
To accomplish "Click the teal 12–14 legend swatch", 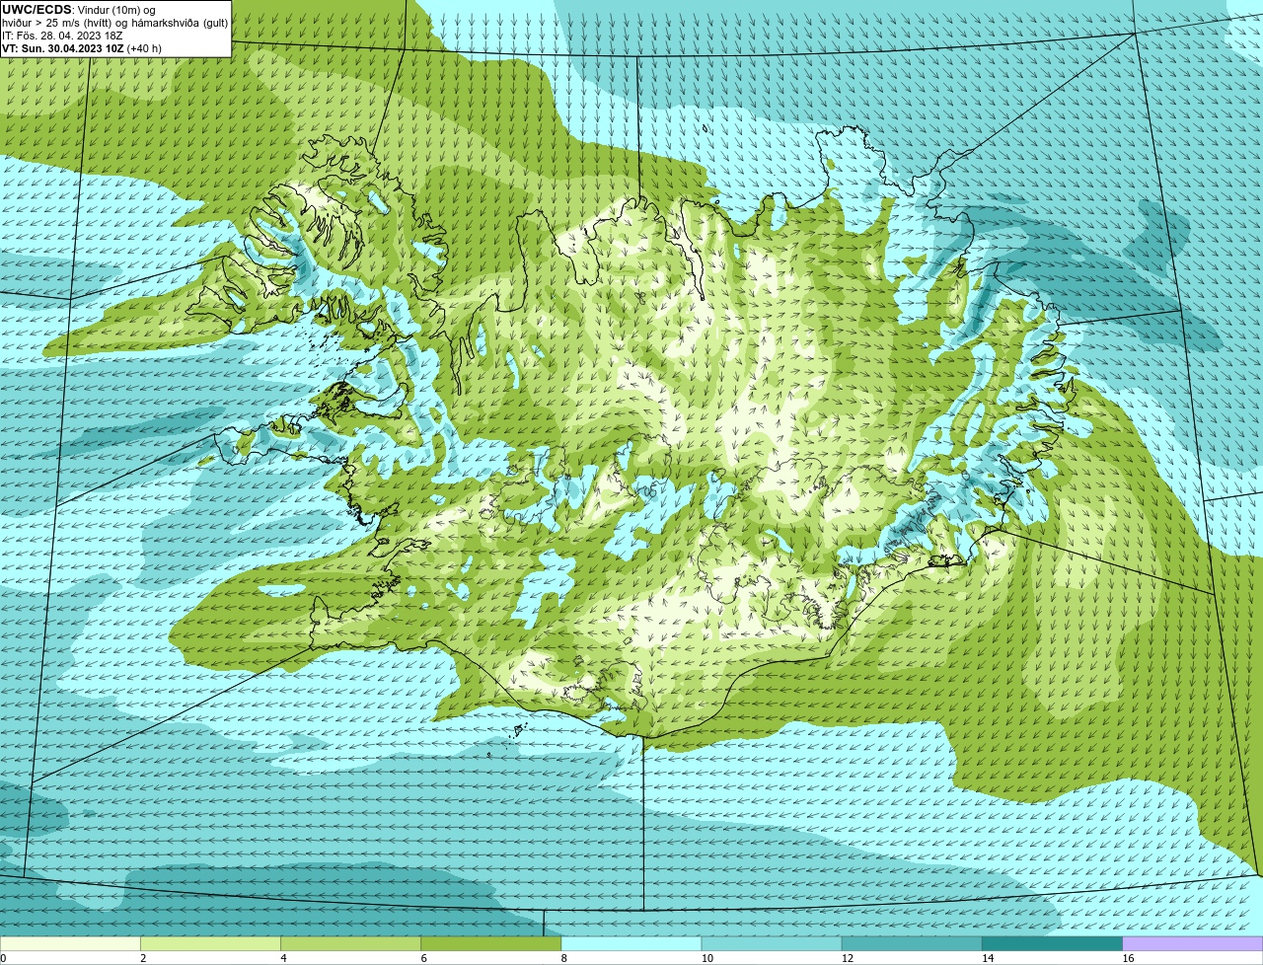I will point(912,944).
